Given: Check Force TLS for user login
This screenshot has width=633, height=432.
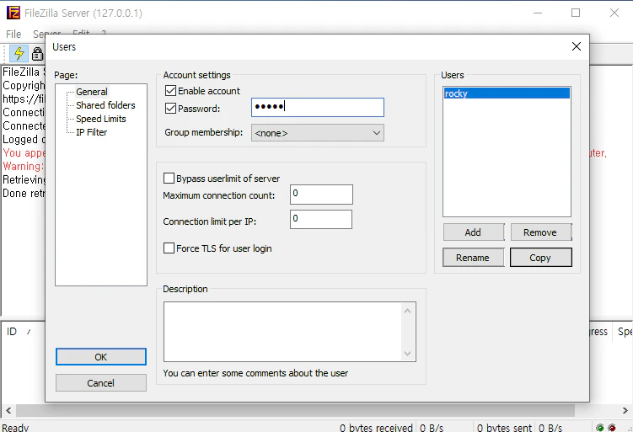Looking at the screenshot, I should [169, 248].
